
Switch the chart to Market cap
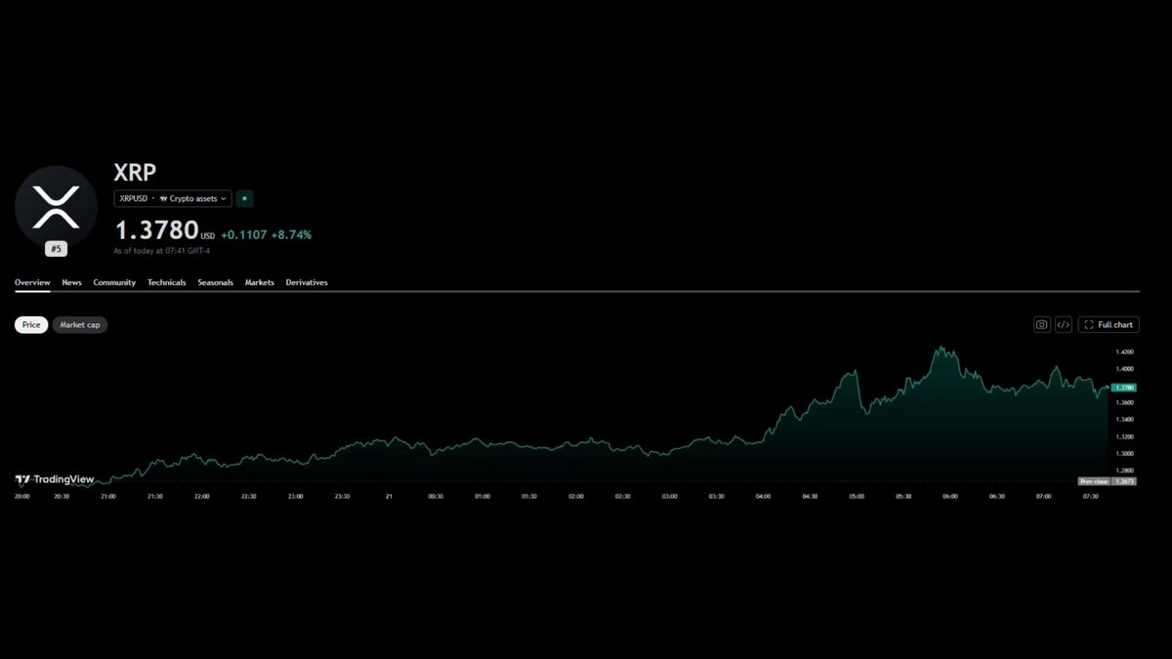(x=80, y=324)
